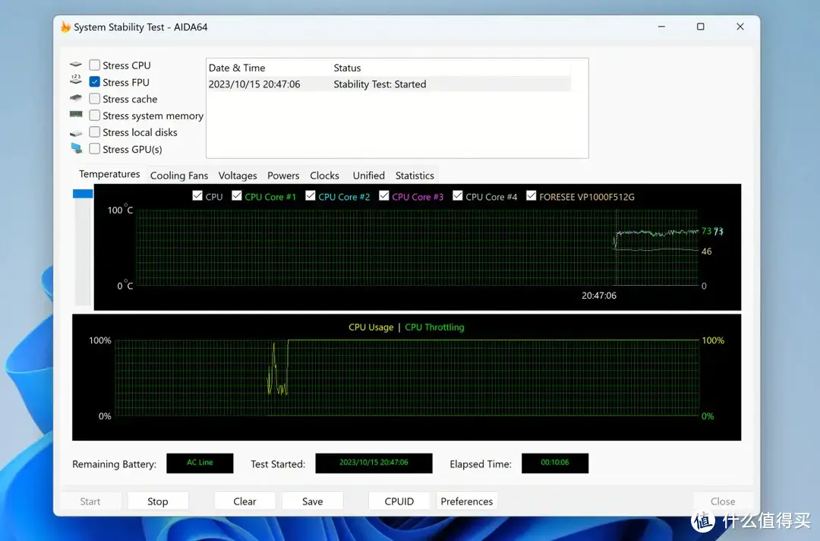Click the disk drive icon beside Stress local disks
This screenshot has width=820, height=541.
coord(76,133)
